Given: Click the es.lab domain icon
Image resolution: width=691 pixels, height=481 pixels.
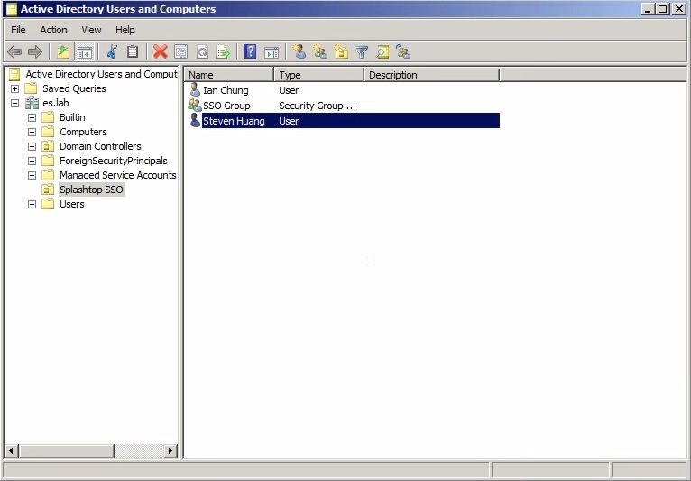Looking at the screenshot, I should [x=32, y=103].
